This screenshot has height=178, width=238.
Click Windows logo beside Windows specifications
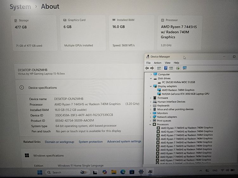tap(27, 155)
